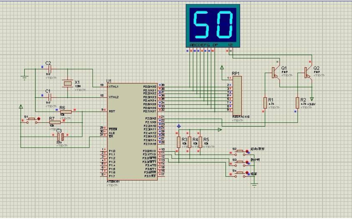The height and width of the screenshot is (220, 352).
Task: Select capacitor C2 symbol
Action: 50,69
